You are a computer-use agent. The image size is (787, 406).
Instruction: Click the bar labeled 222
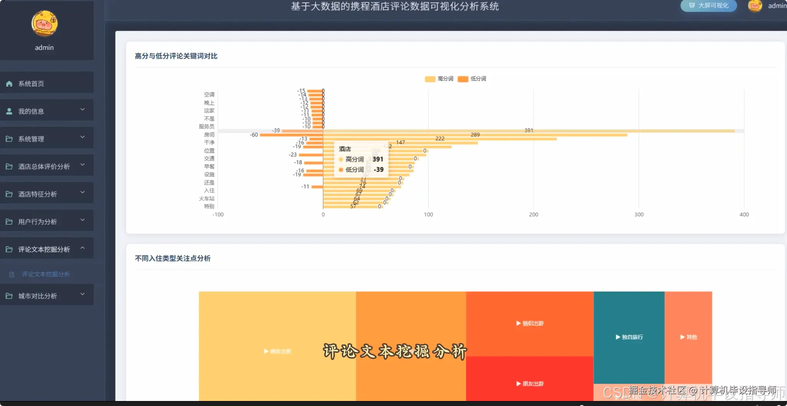440,139
